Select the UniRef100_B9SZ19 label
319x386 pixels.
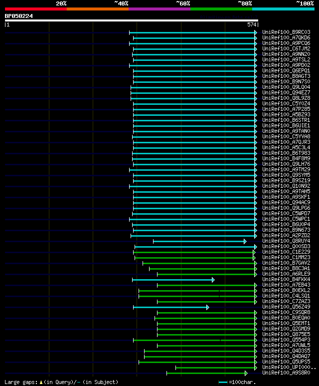click(x=286, y=180)
